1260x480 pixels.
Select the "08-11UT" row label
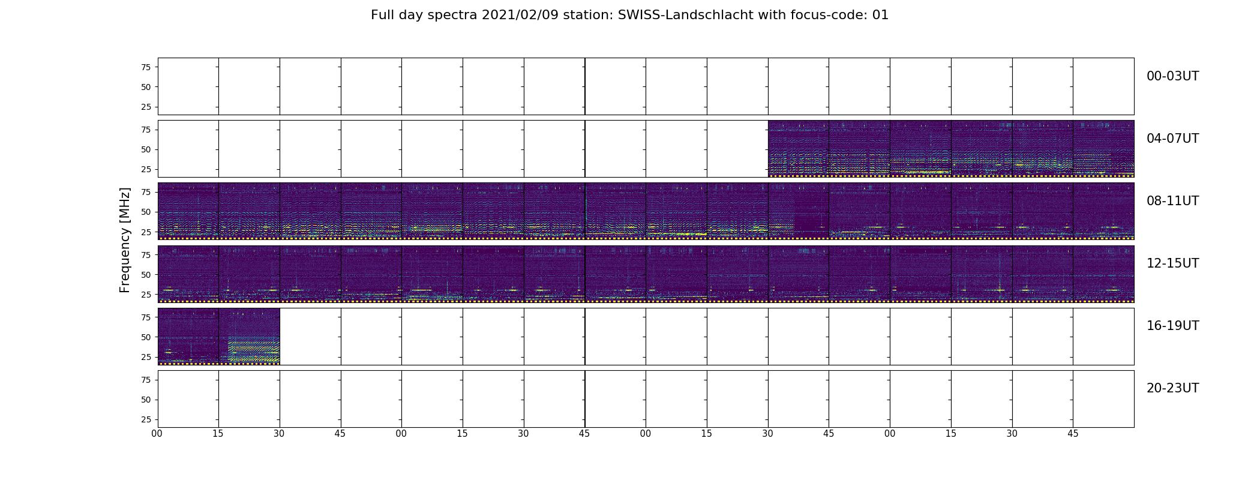click(1172, 201)
